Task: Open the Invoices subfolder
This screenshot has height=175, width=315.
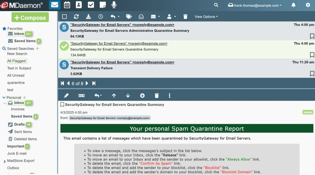Action: 18,109
